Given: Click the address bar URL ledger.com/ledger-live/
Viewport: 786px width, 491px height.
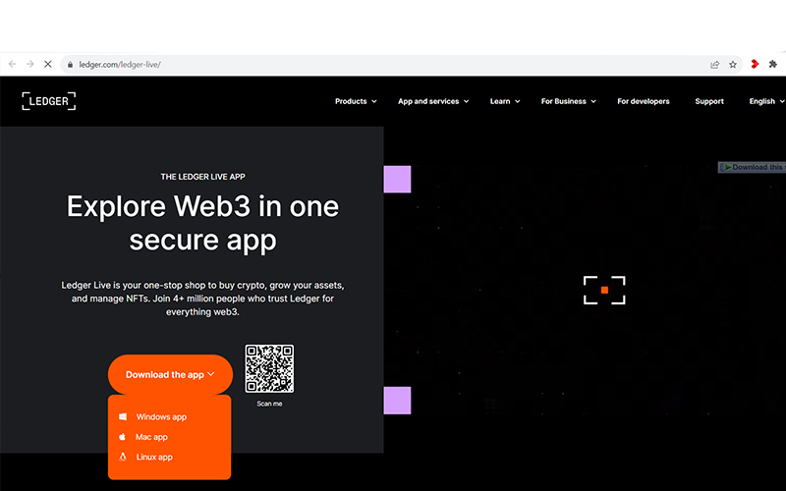Looking at the screenshot, I should pos(120,65).
